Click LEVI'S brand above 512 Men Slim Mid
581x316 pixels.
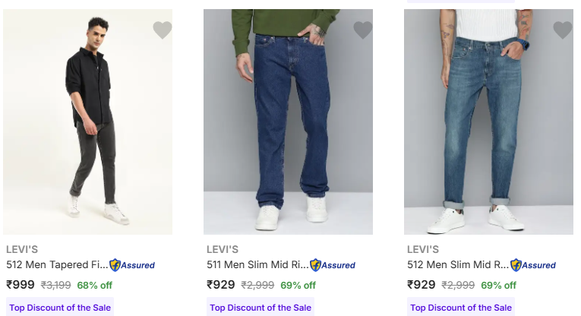(423, 249)
